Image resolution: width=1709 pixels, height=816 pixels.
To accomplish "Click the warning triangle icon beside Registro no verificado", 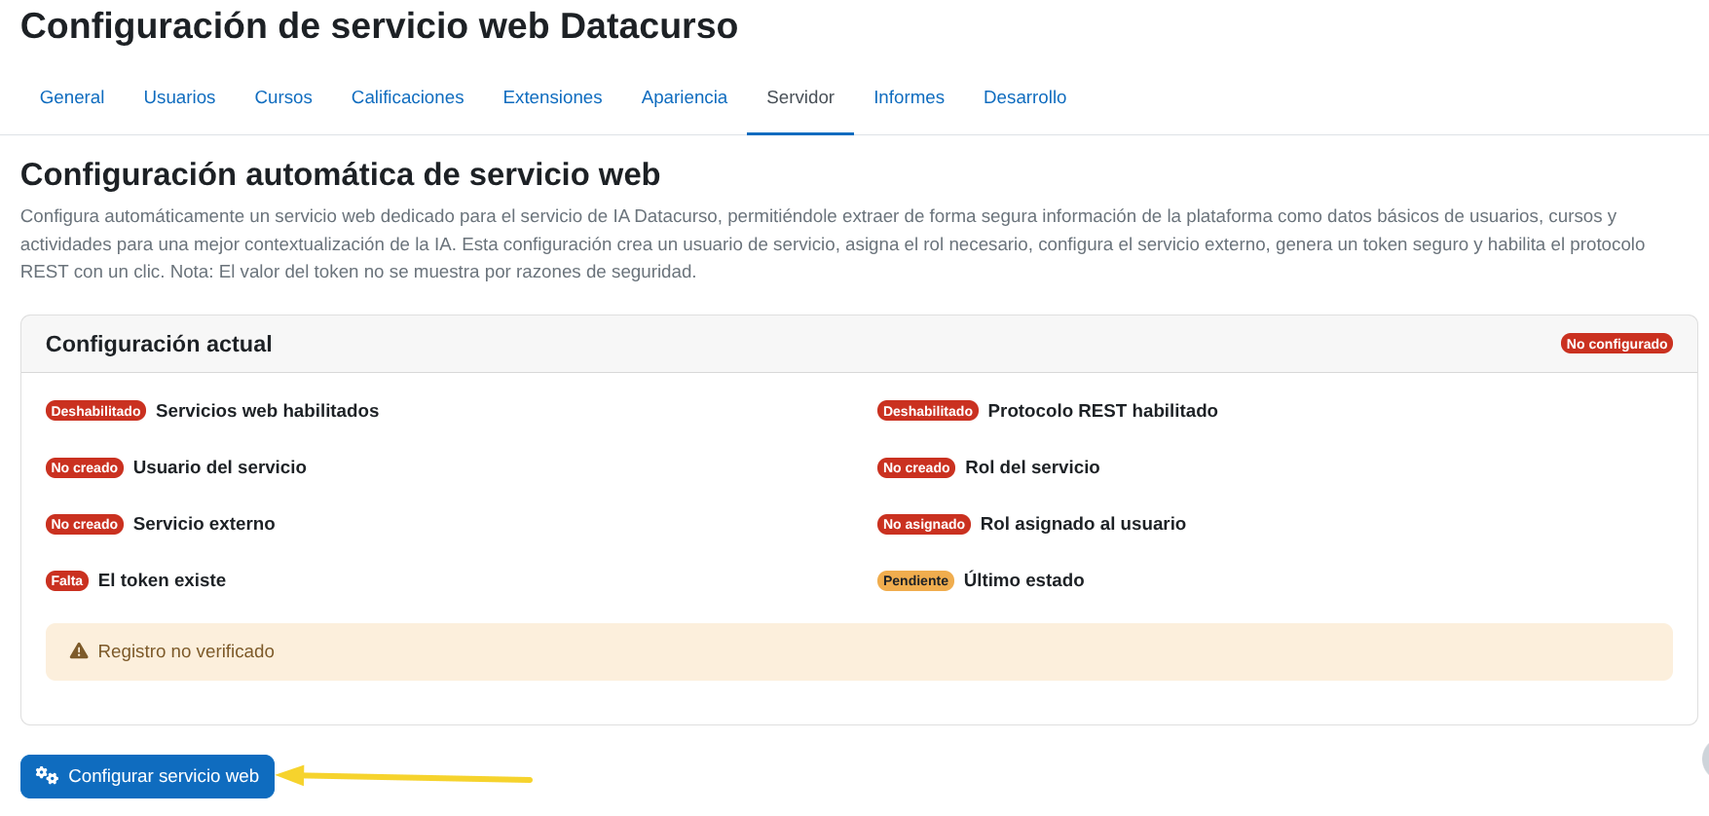I will [79, 651].
